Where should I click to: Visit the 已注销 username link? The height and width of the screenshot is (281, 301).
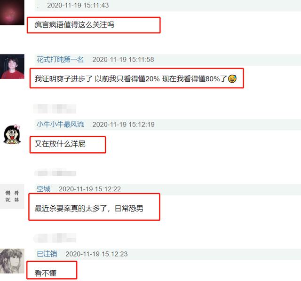47,254
